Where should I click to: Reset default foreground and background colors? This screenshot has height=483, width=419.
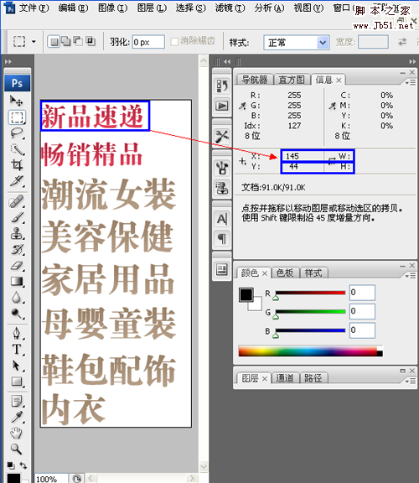[11, 465]
